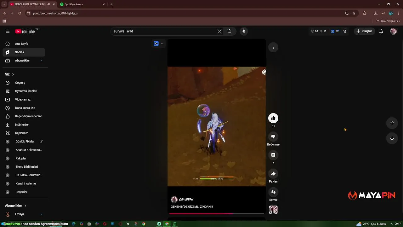Image resolution: width=403 pixels, height=227 pixels.
Task: Open the @PreFFFer channel link
Action: (186, 200)
